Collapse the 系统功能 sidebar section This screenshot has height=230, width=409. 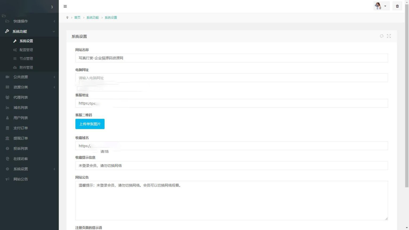click(29, 31)
